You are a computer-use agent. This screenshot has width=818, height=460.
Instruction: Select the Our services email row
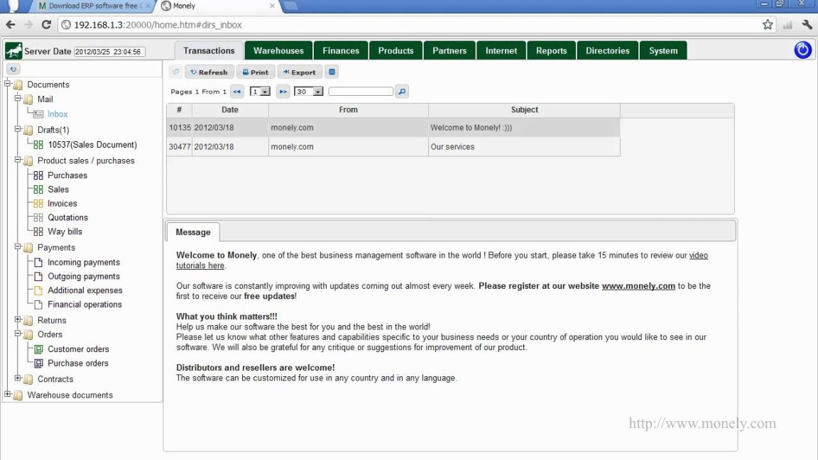pyautogui.click(x=393, y=146)
